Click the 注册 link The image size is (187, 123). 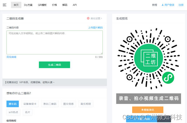[x=181, y=5]
